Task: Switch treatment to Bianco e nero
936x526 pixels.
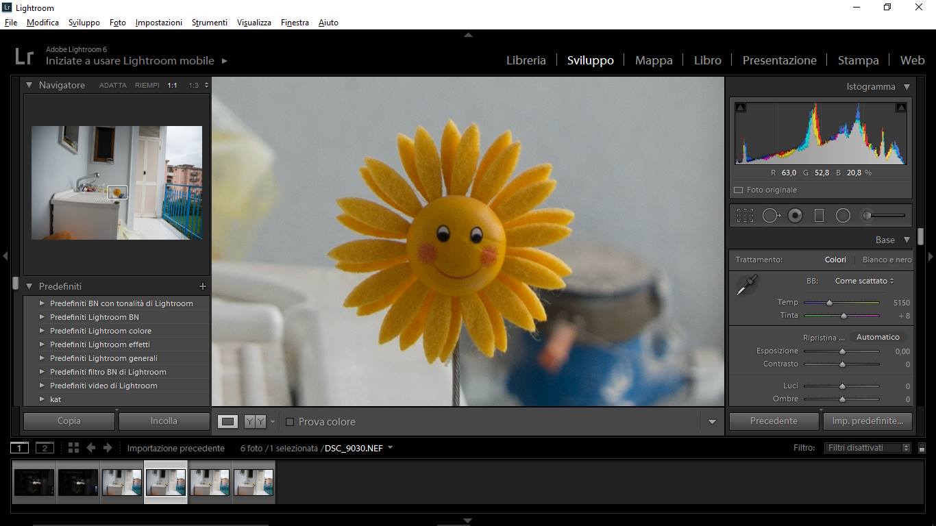Action: [x=887, y=260]
